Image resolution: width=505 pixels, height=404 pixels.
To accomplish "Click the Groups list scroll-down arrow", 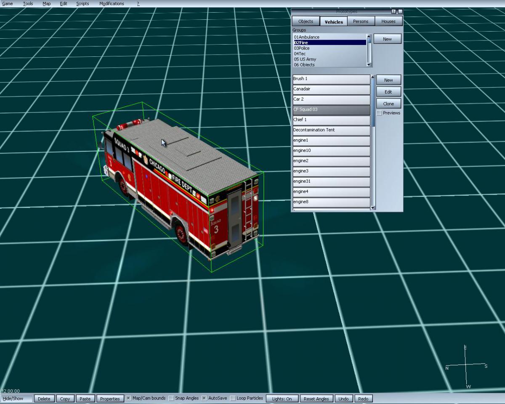I will pos(369,64).
